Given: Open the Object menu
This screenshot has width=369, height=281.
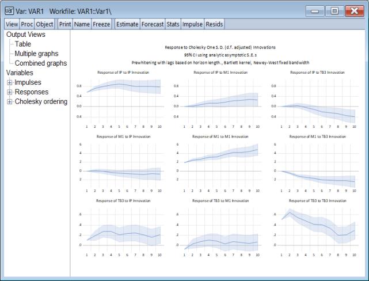Looking at the screenshot, I should [44, 24].
